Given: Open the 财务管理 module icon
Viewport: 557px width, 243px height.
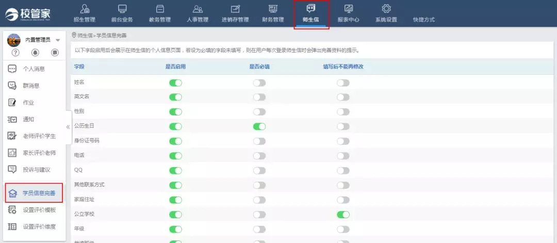Looking at the screenshot, I should (273, 9).
